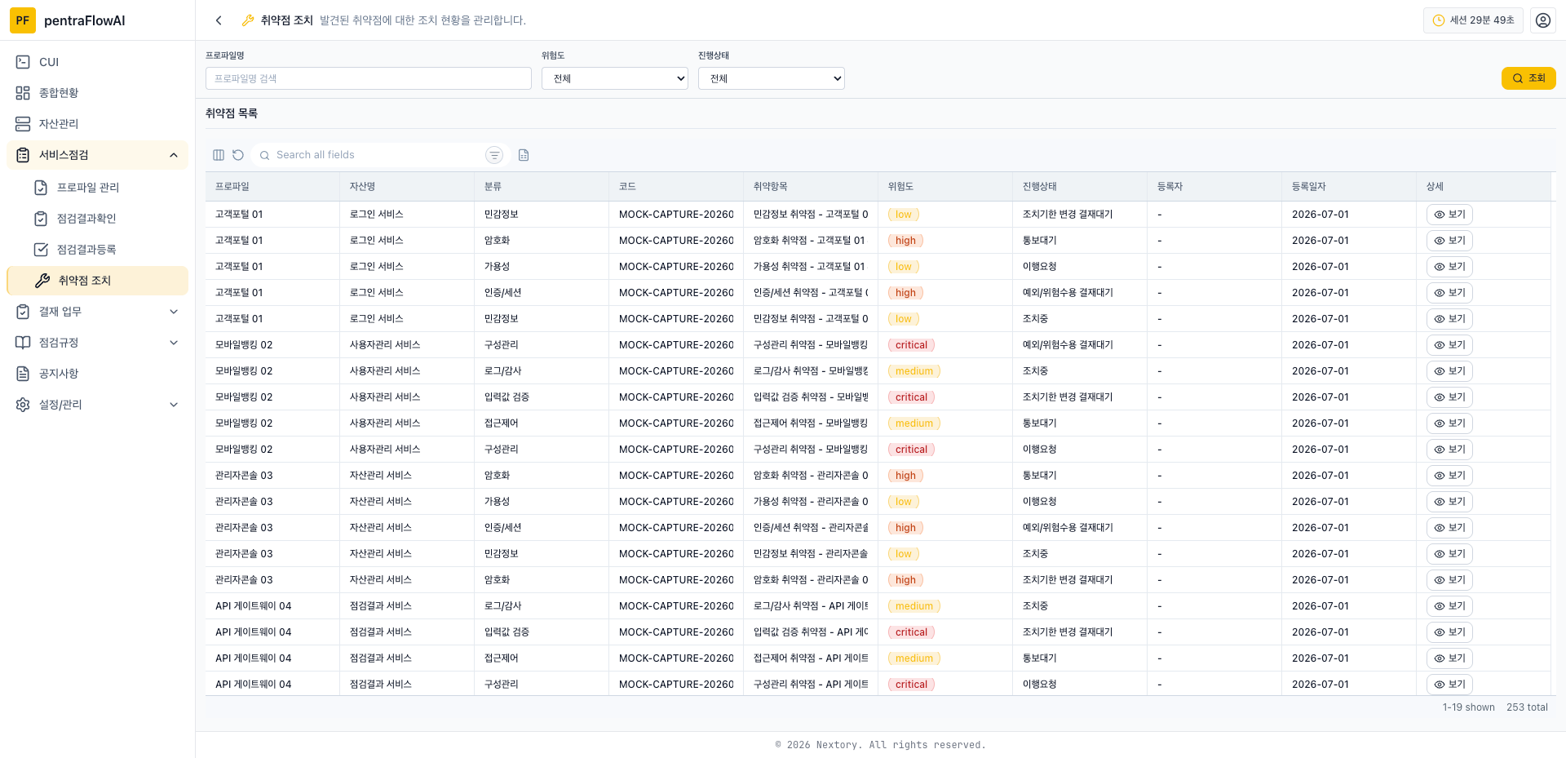Click the refresh icon beside table search
1566x758 pixels.
click(x=238, y=155)
